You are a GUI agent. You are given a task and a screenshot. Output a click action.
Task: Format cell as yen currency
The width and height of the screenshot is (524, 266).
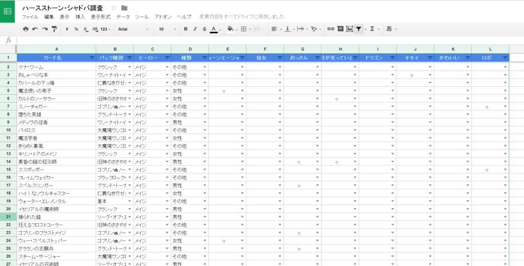pyautogui.click(x=67, y=29)
